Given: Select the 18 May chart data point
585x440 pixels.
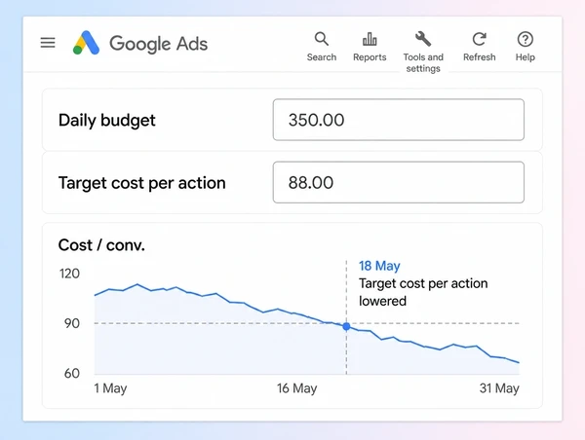Looking at the screenshot, I should coord(346,326).
